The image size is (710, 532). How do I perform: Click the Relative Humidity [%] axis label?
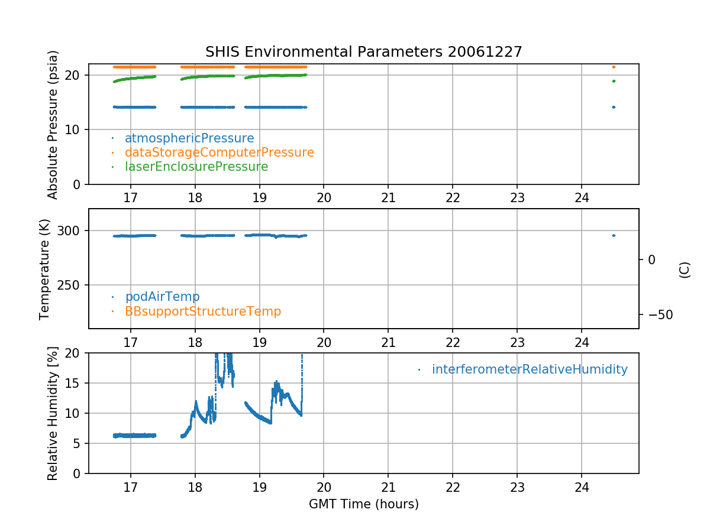click(x=53, y=413)
